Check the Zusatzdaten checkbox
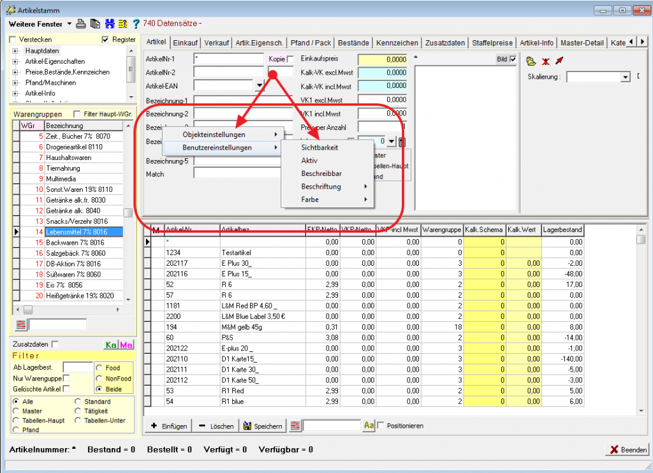Viewport: 653px width, 473px height. click(55, 344)
